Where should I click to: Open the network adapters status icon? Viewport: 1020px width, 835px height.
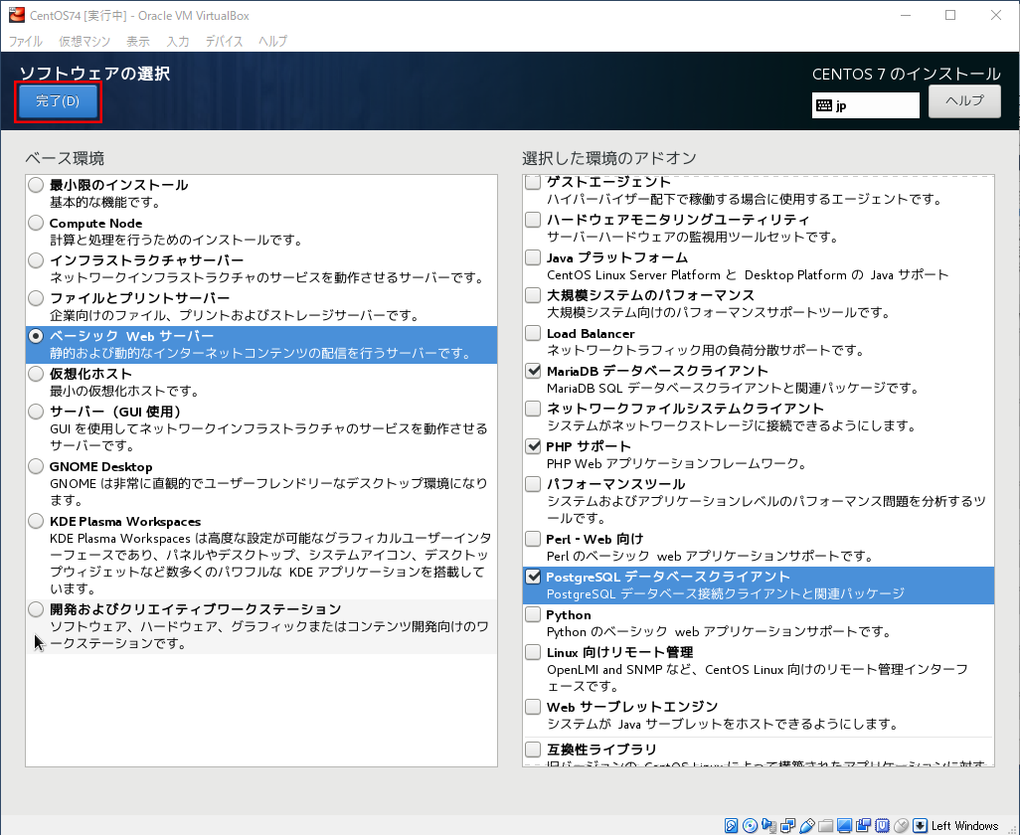pyautogui.click(x=787, y=826)
